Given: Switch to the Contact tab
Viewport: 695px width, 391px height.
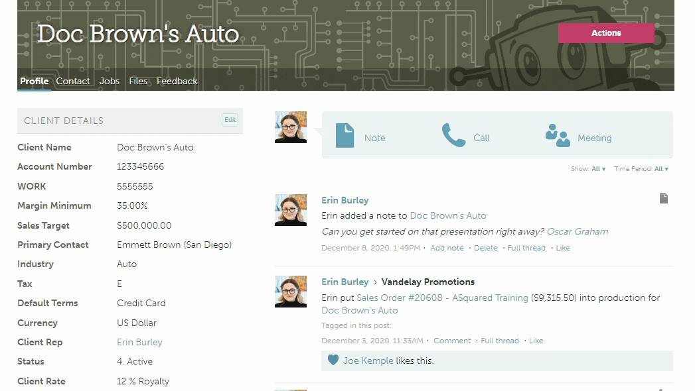Looking at the screenshot, I should coord(73,81).
